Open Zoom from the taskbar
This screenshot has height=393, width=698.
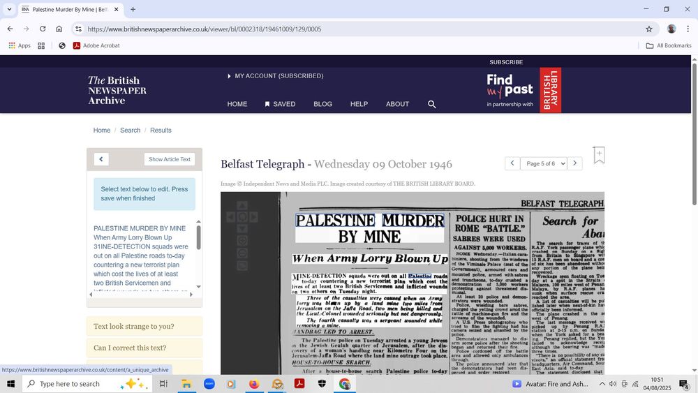click(209, 384)
